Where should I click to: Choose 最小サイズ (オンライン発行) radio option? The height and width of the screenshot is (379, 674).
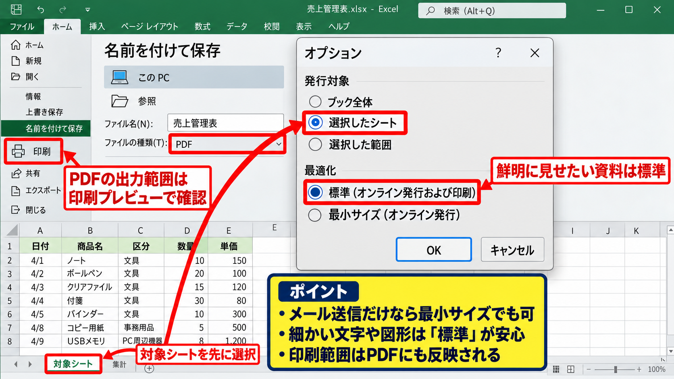pyautogui.click(x=315, y=215)
